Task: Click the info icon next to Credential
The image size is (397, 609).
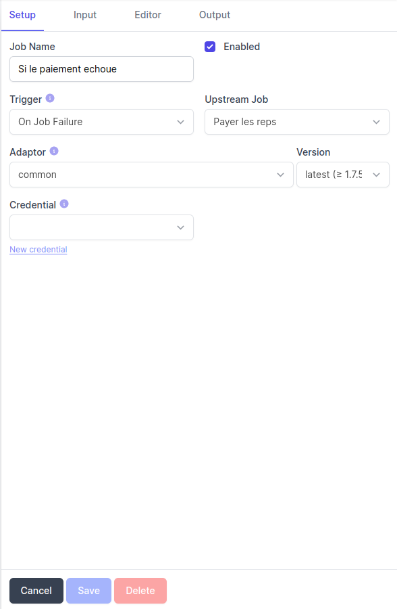Action: click(x=65, y=204)
